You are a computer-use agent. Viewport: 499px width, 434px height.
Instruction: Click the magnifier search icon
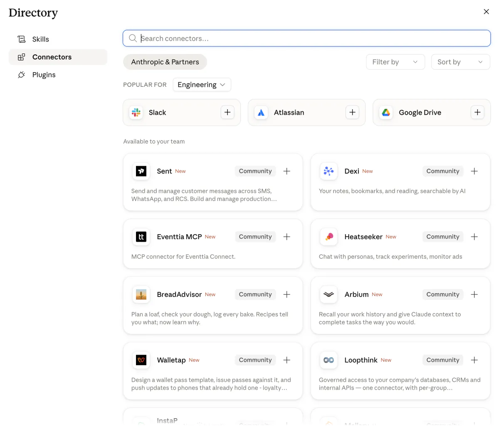133,38
